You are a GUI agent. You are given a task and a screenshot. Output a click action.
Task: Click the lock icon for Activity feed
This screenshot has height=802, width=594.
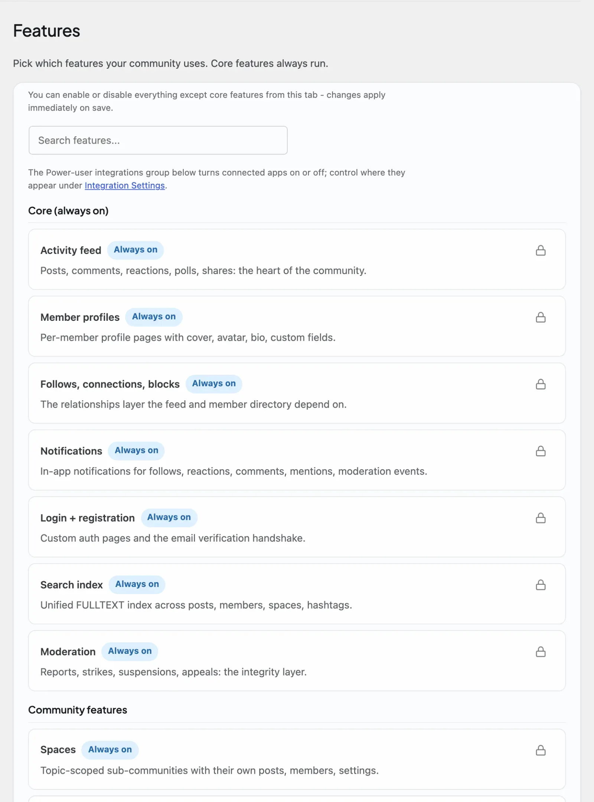tap(541, 251)
